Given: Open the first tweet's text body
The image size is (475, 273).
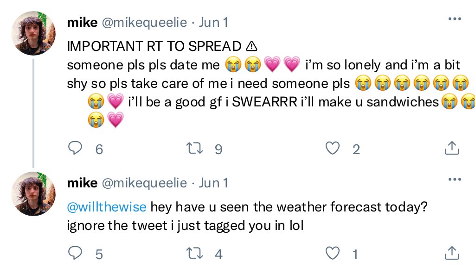Looking at the screenshot, I should click(268, 83).
